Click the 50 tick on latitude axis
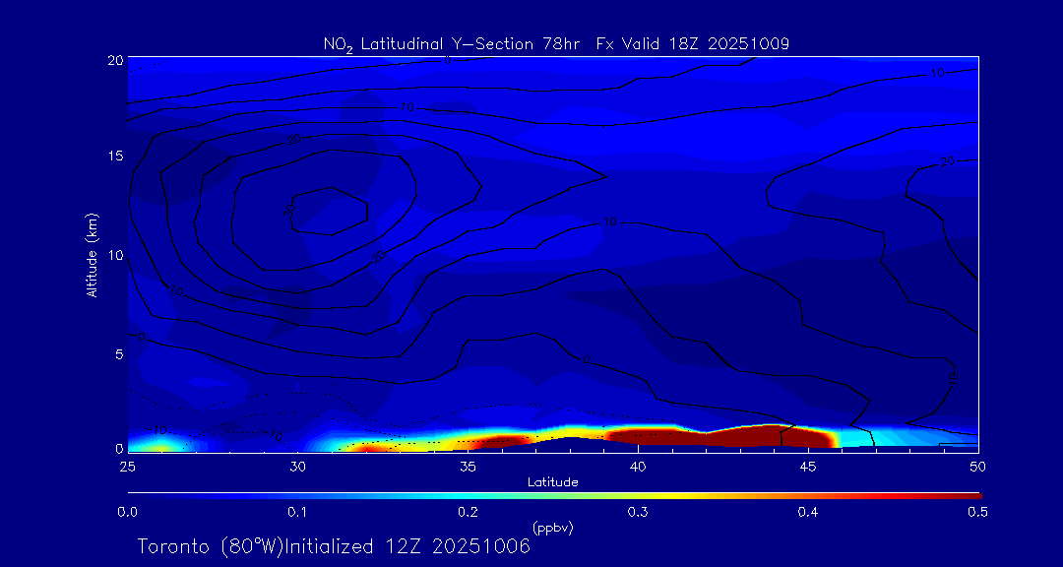 977,465
